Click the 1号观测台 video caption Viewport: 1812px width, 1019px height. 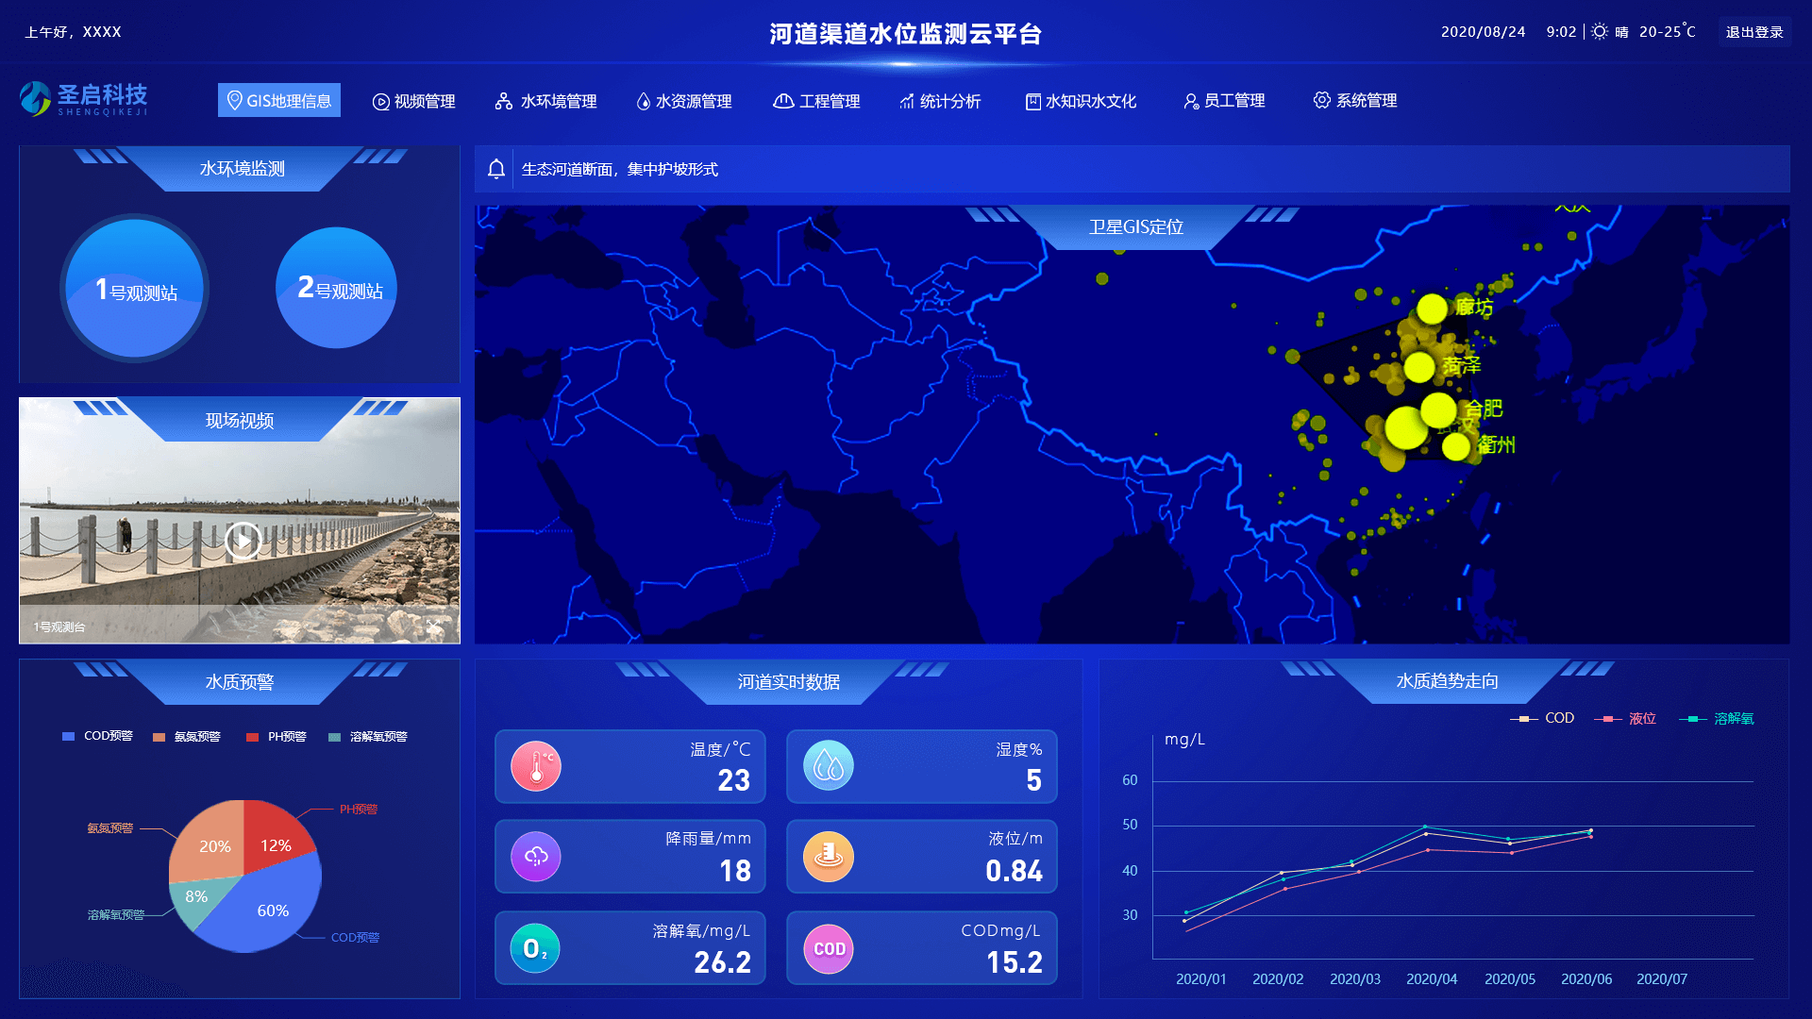[59, 627]
